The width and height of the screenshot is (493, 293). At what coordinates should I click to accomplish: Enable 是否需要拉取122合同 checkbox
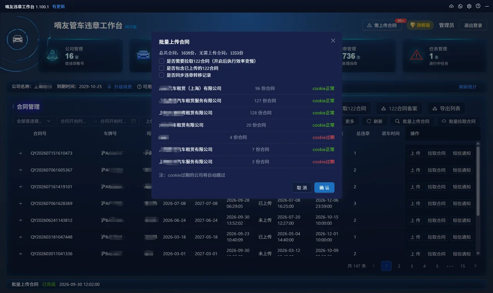coord(162,61)
